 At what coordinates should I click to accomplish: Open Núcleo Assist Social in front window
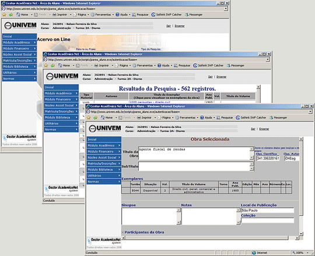click(104, 157)
